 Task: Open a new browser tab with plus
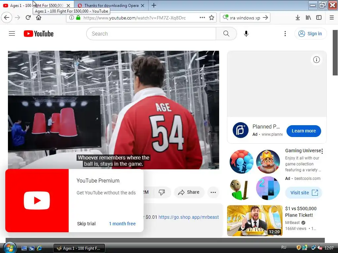pos(154,5)
